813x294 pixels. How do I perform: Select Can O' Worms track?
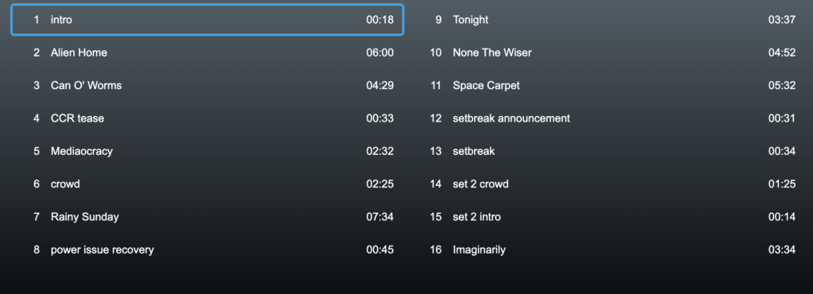(207, 86)
